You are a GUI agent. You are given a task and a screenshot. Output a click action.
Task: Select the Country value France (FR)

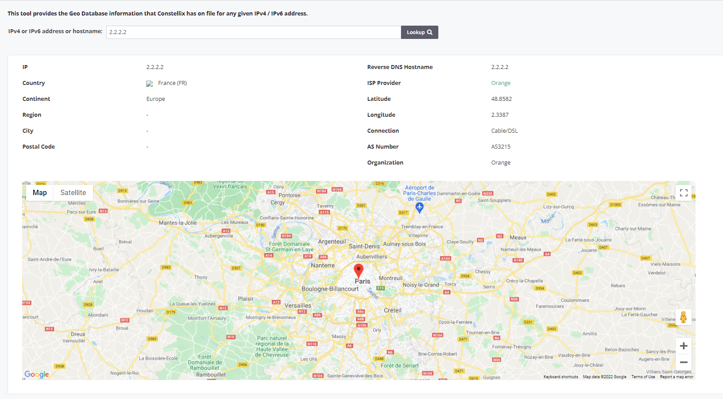tap(172, 83)
